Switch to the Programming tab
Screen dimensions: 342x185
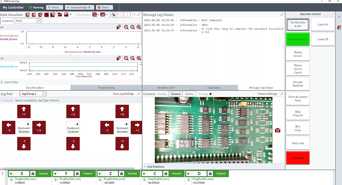tap(106, 88)
